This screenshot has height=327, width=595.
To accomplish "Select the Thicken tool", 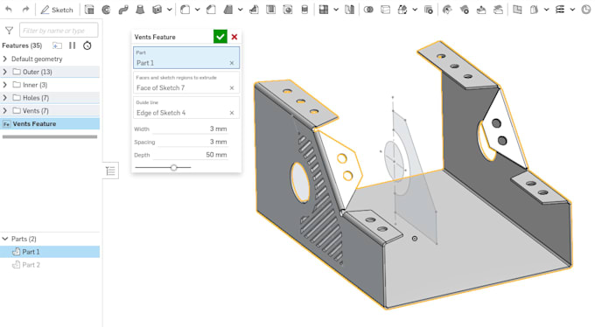I will point(157,10).
